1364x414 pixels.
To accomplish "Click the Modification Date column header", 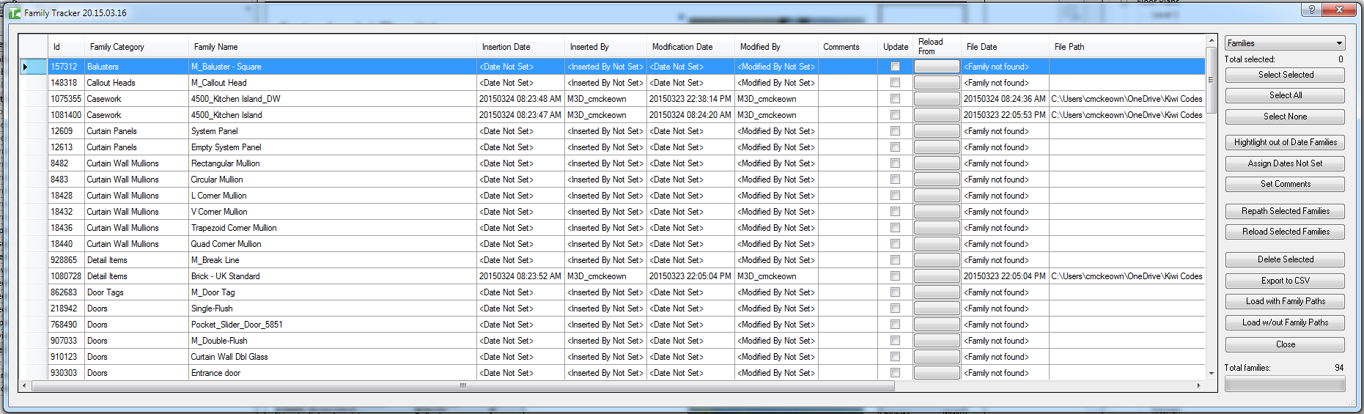I will click(x=682, y=47).
